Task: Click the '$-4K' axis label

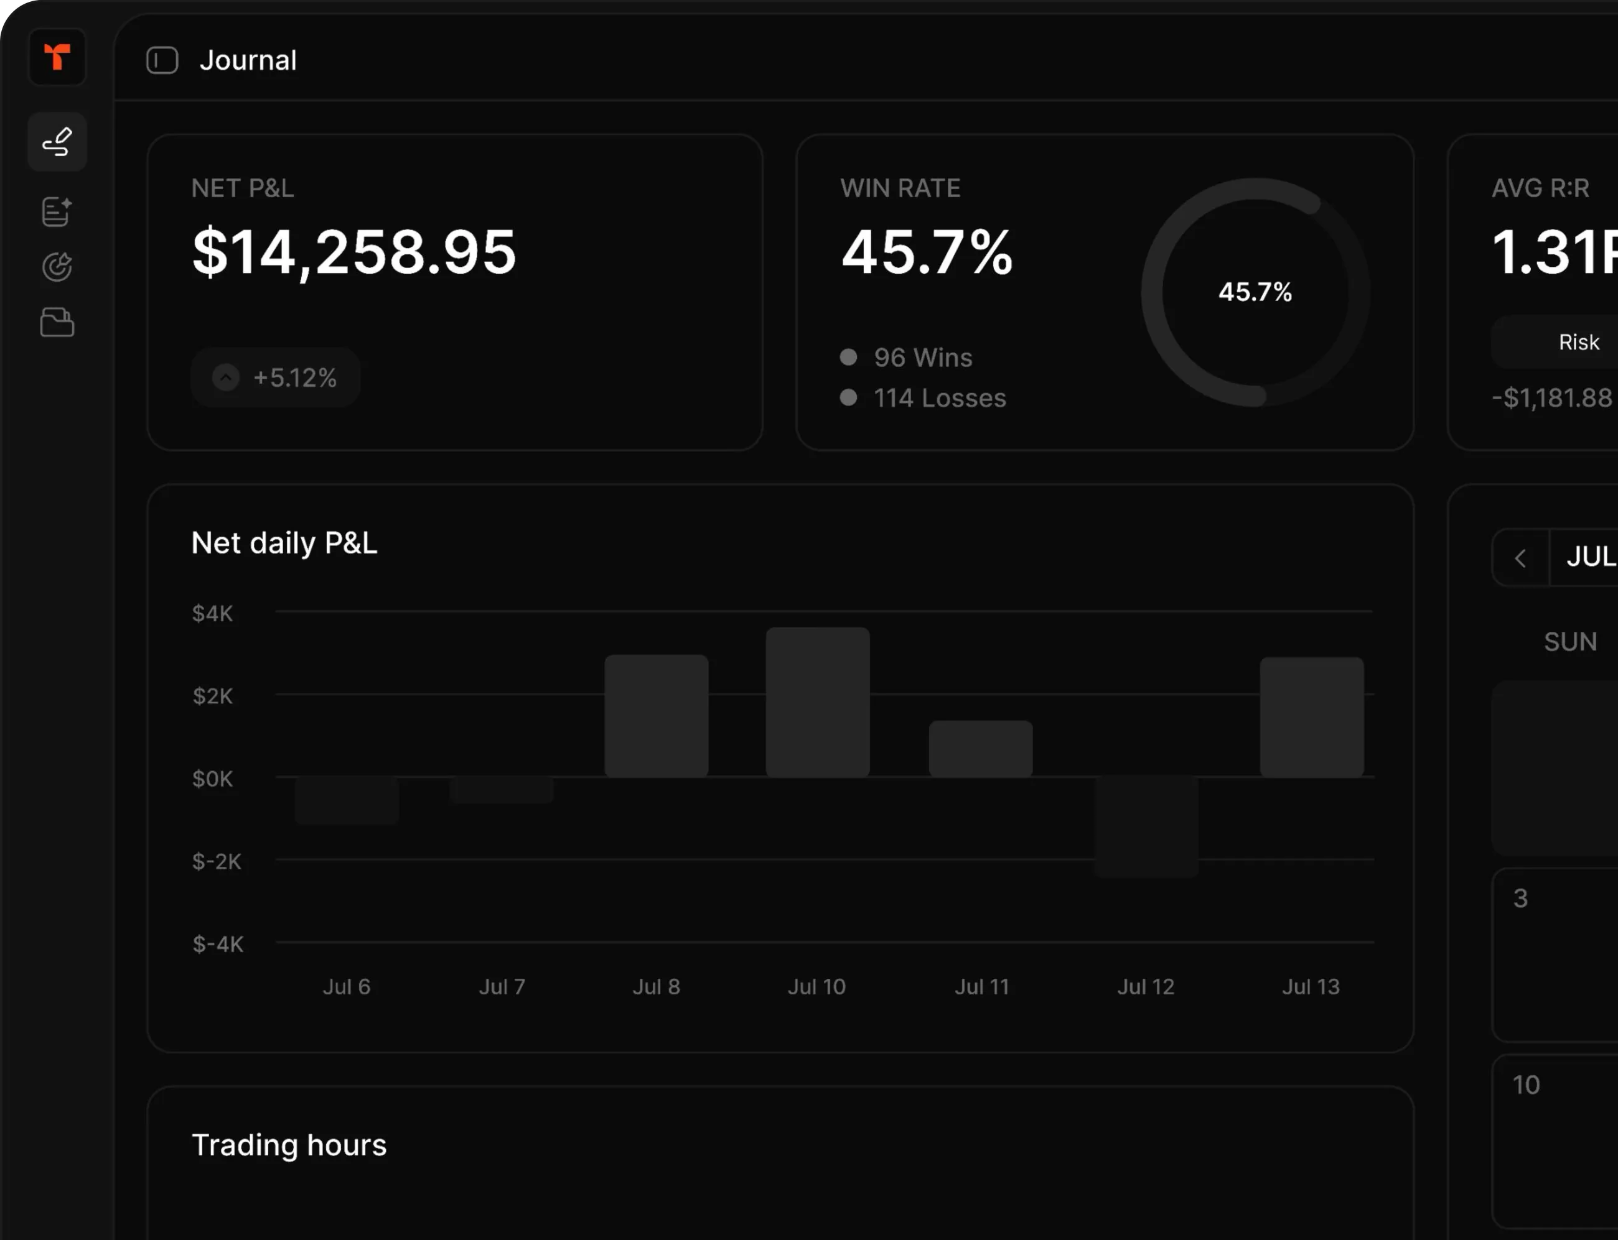Action: click(x=218, y=944)
